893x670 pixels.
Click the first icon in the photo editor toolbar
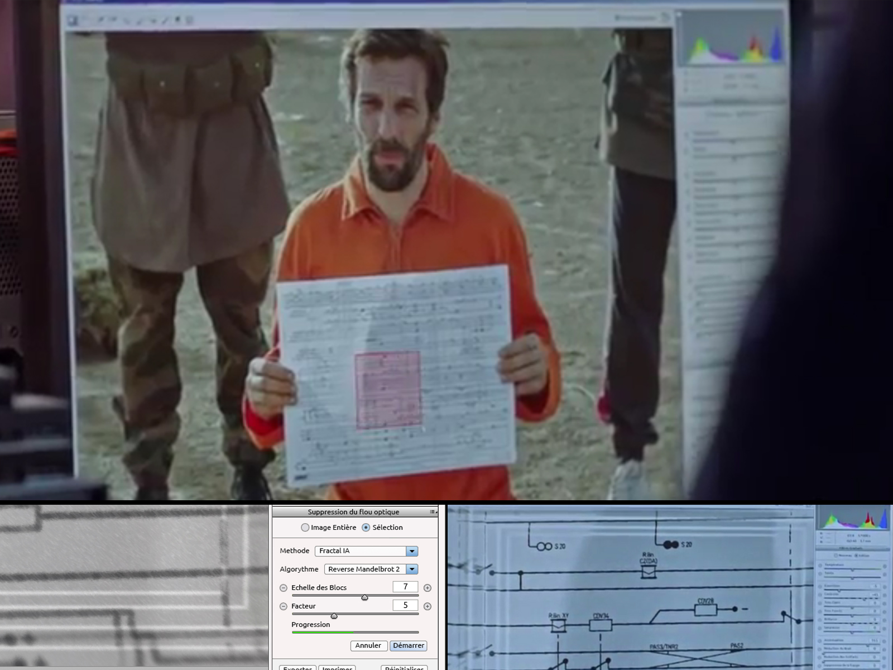pos(73,21)
